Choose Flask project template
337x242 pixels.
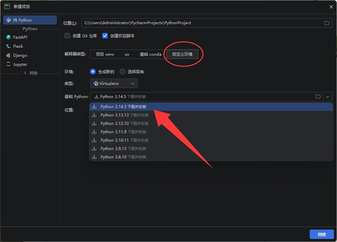(x=18, y=46)
